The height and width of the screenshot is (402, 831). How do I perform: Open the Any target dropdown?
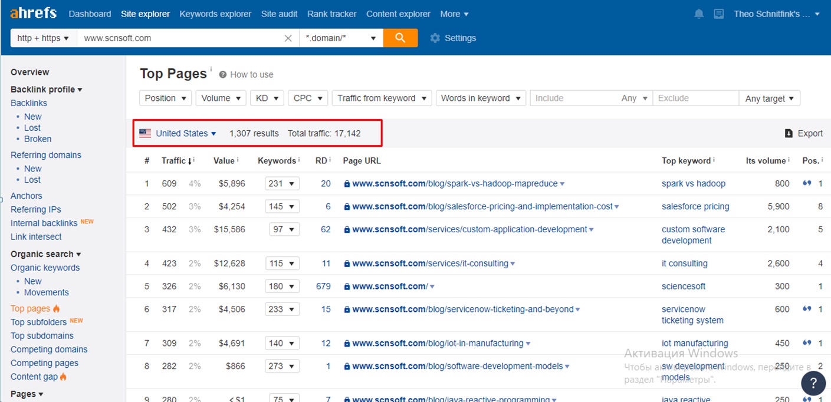(x=770, y=98)
